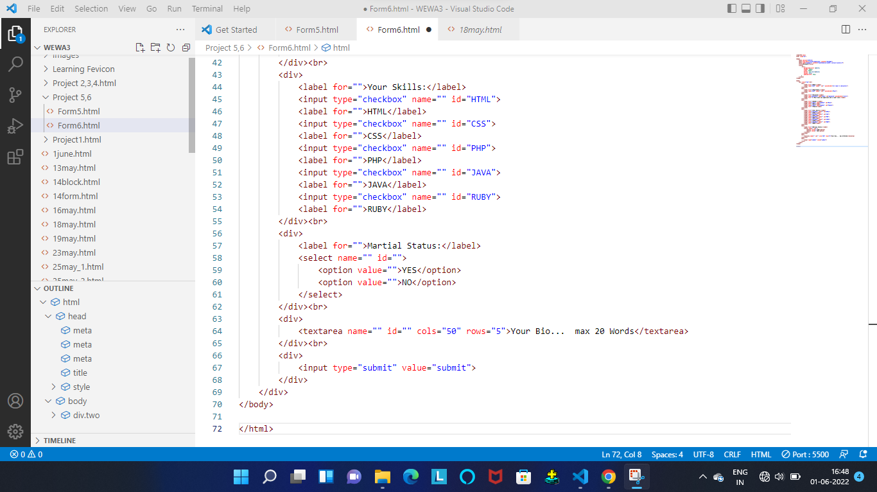This screenshot has width=877, height=492.
Task: Open Snipping Tool from taskbar
Action: pos(636,477)
